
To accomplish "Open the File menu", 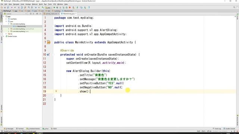I will 2,4.
